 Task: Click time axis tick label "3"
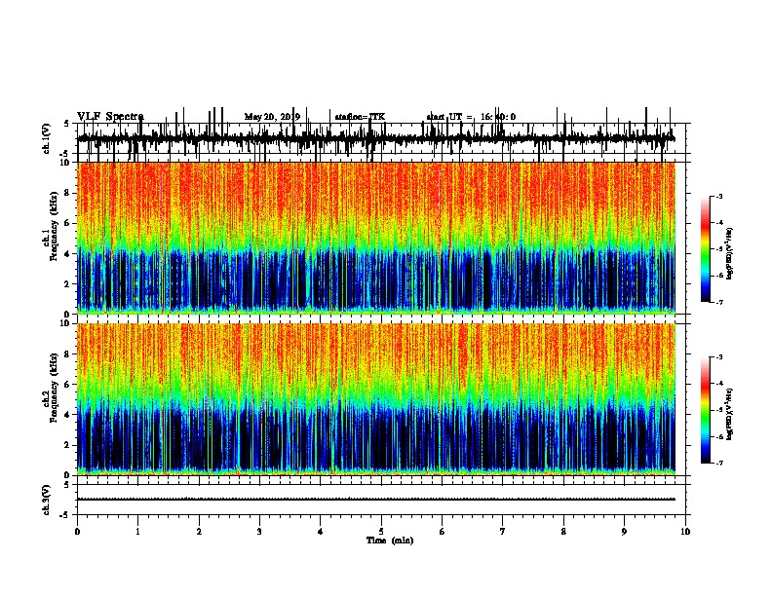[x=259, y=532]
